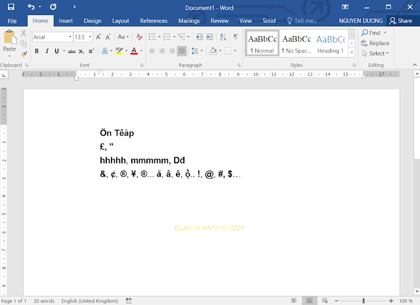The image size is (420, 305).
Task: Click the Undo arrow icon
Action: [31, 6]
